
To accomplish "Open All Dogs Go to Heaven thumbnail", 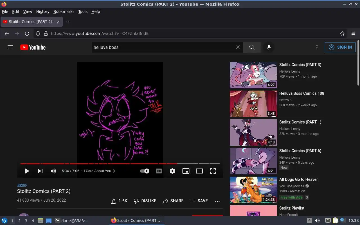I will coord(253,190).
